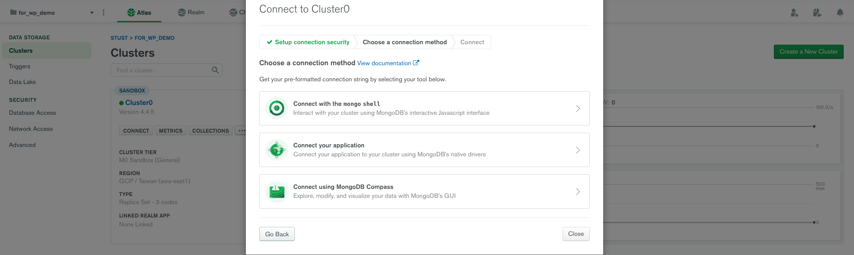Expand the Connect your application chevron
The image size is (854, 255).
578,150
